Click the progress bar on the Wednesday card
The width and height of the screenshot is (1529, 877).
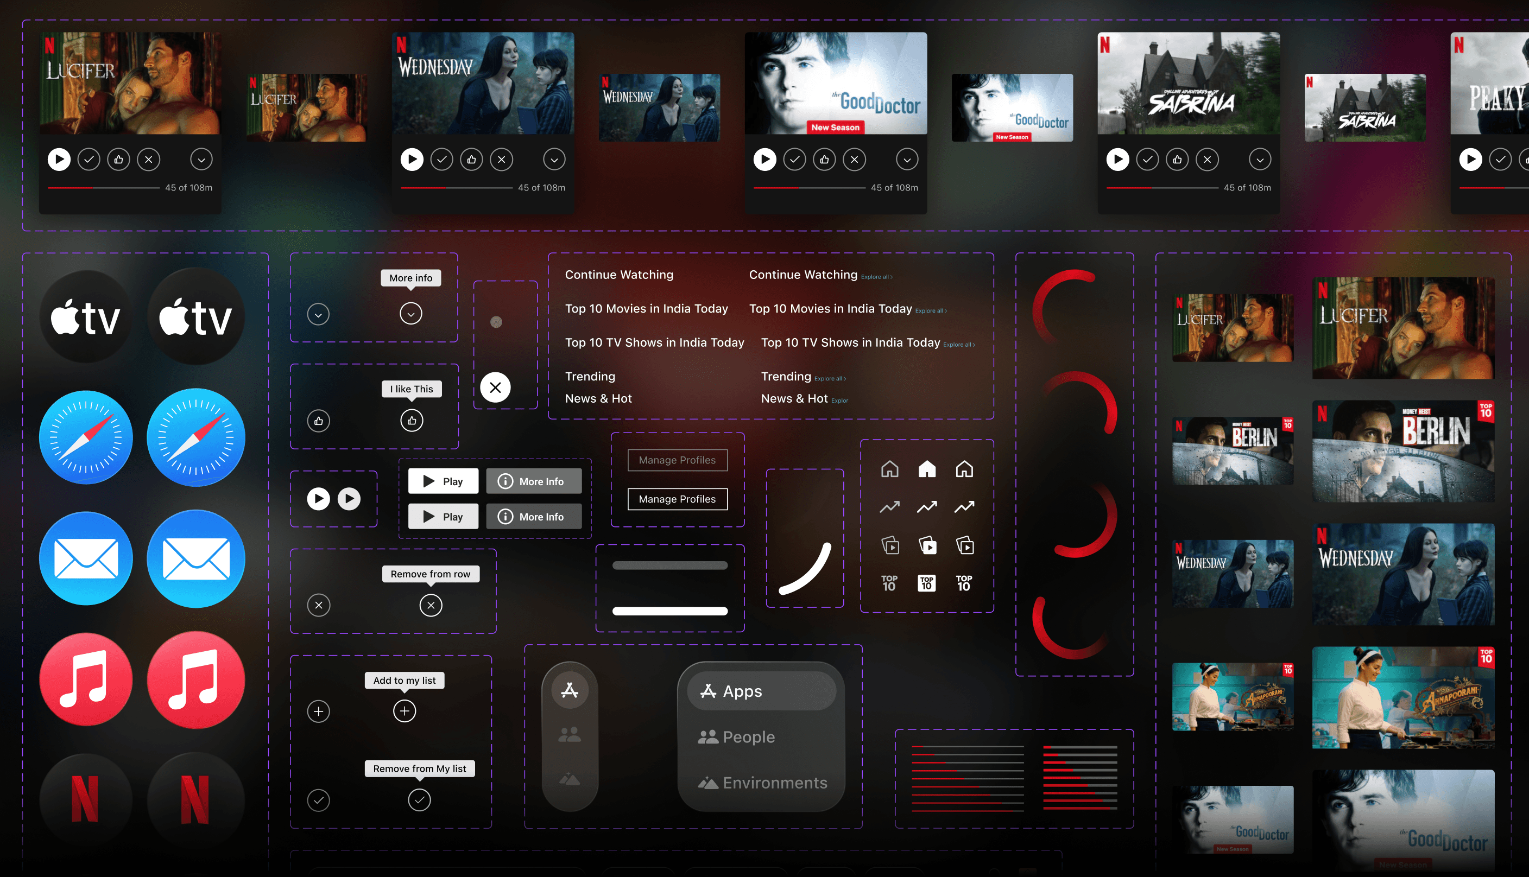coord(457,188)
